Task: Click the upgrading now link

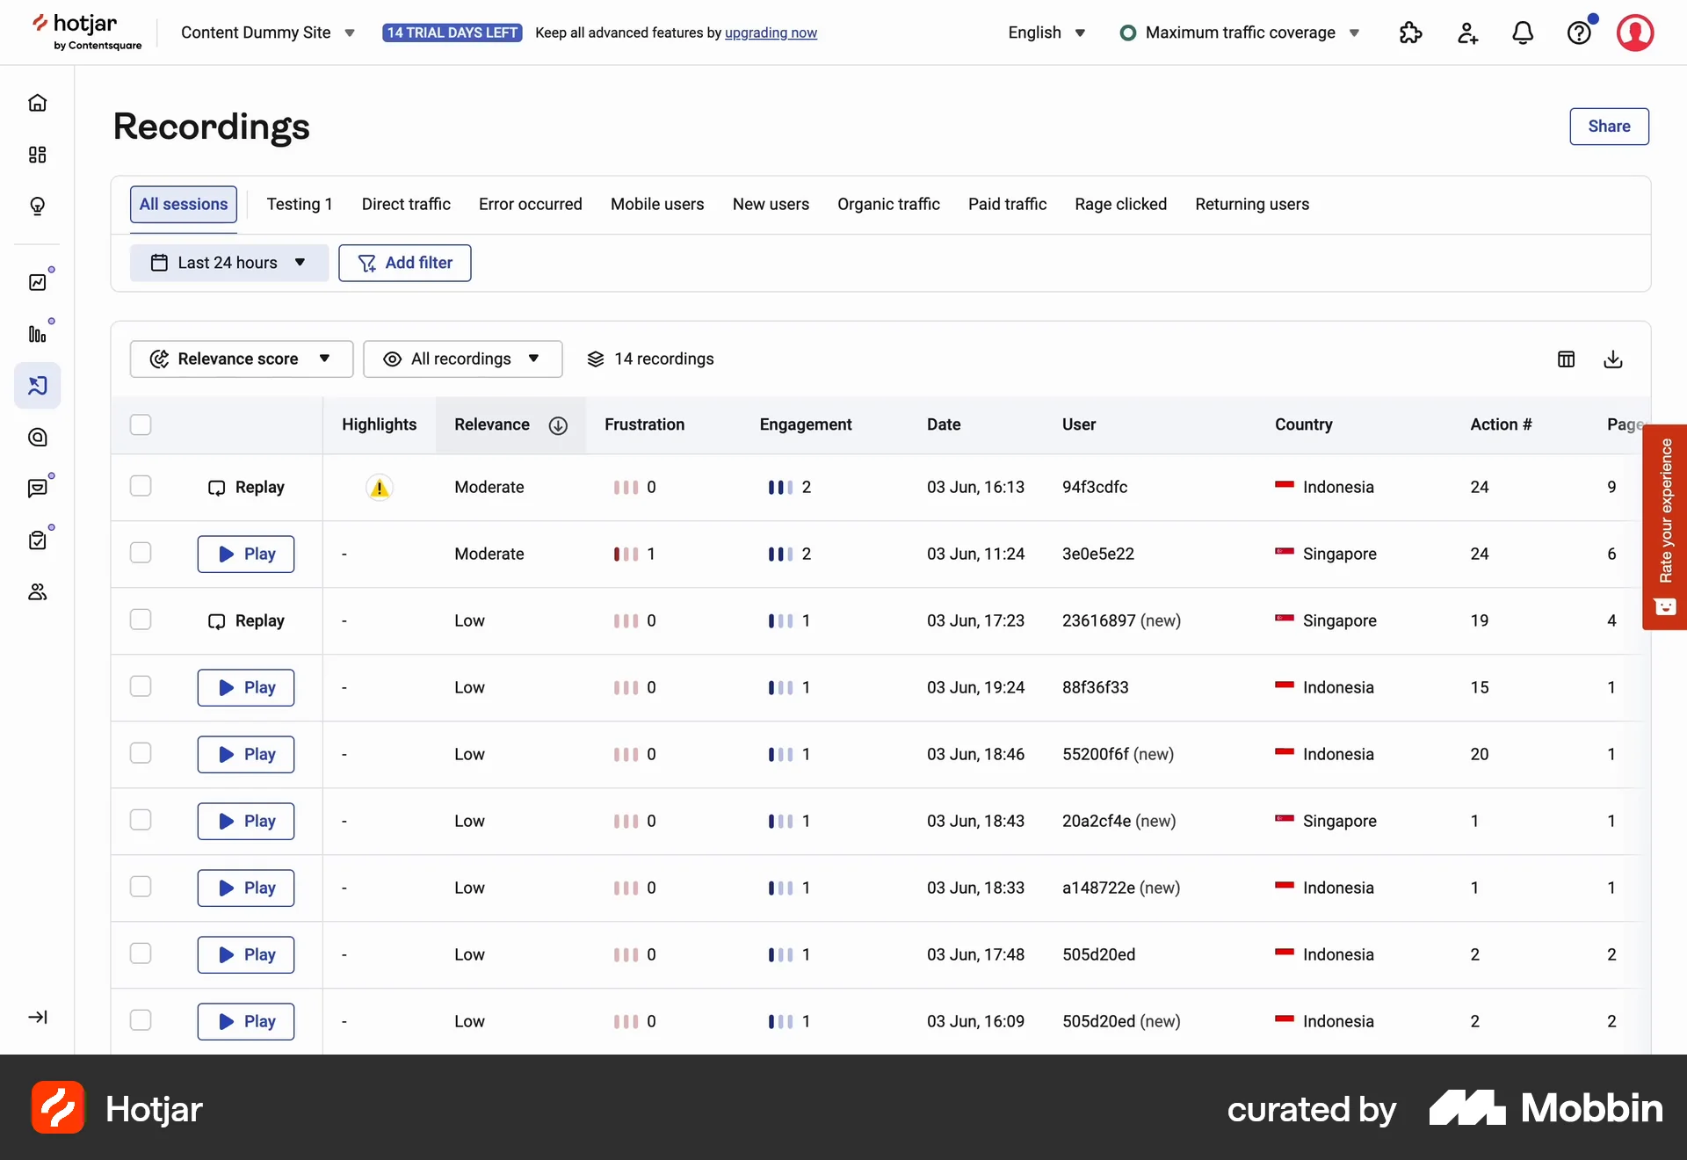Action: pos(771,33)
